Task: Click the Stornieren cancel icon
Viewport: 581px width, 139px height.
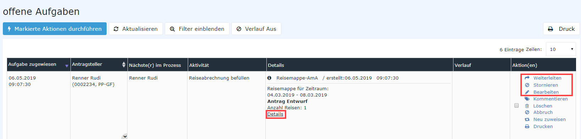Action: 527,85
